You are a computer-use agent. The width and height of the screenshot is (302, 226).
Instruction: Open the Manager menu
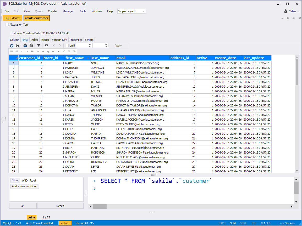pyautogui.click(x=68, y=11)
